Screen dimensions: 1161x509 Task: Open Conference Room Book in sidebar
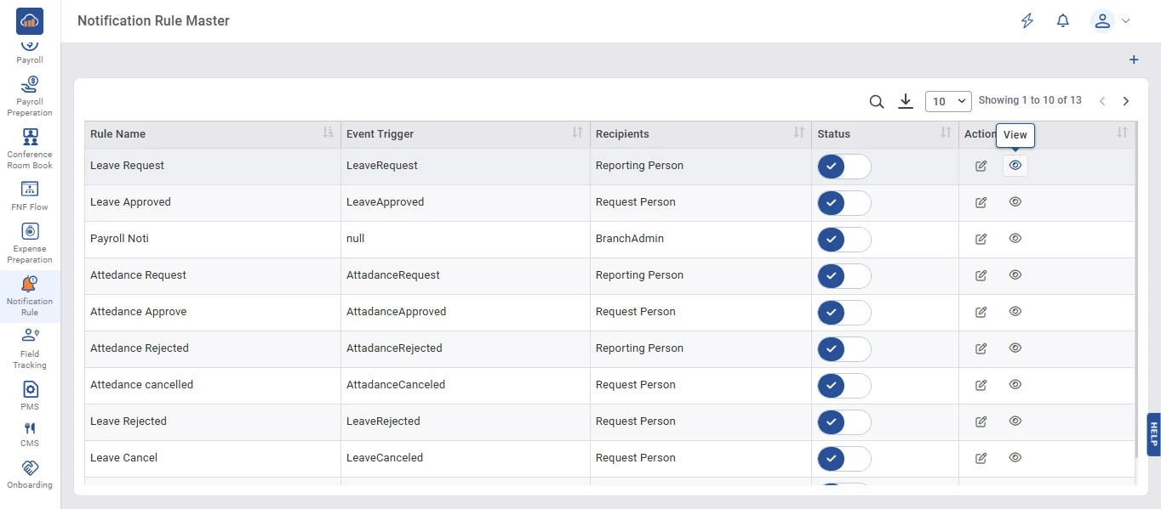[x=30, y=149]
